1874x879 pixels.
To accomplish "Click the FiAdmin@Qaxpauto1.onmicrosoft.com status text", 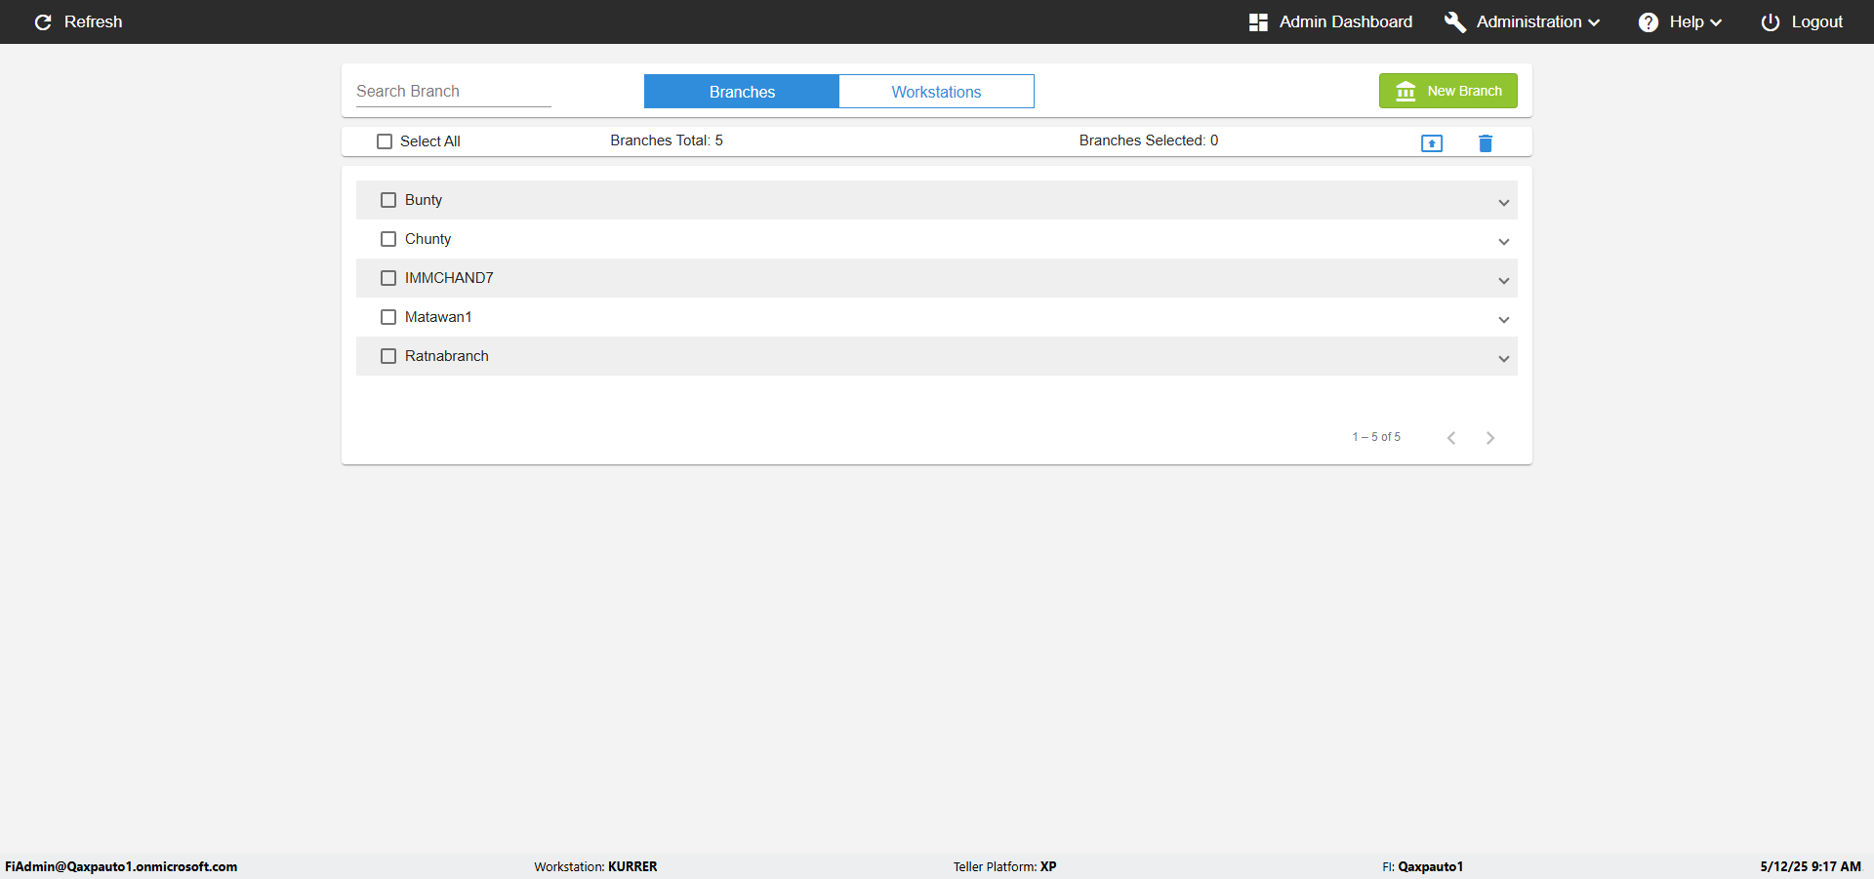I will (x=121, y=866).
